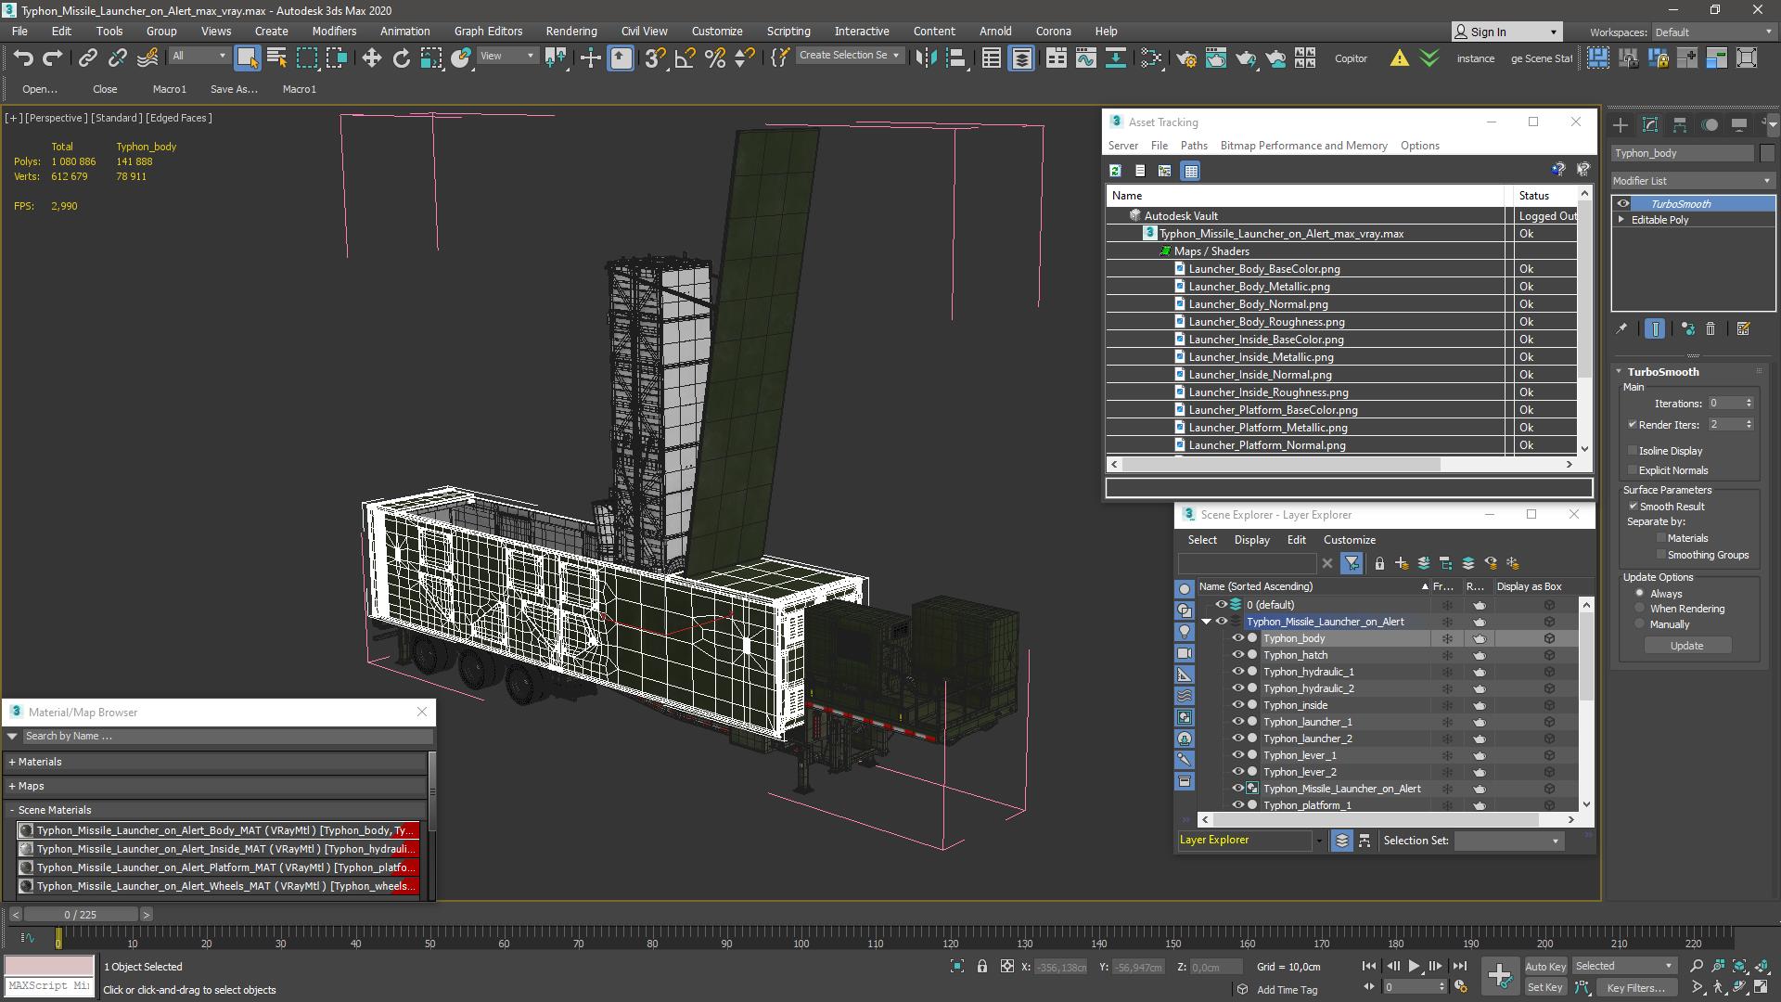Image resolution: width=1781 pixels, height=1002 pixels.
Task: Open the Modifier List dropdown
Action: (x=1693, y=181)
